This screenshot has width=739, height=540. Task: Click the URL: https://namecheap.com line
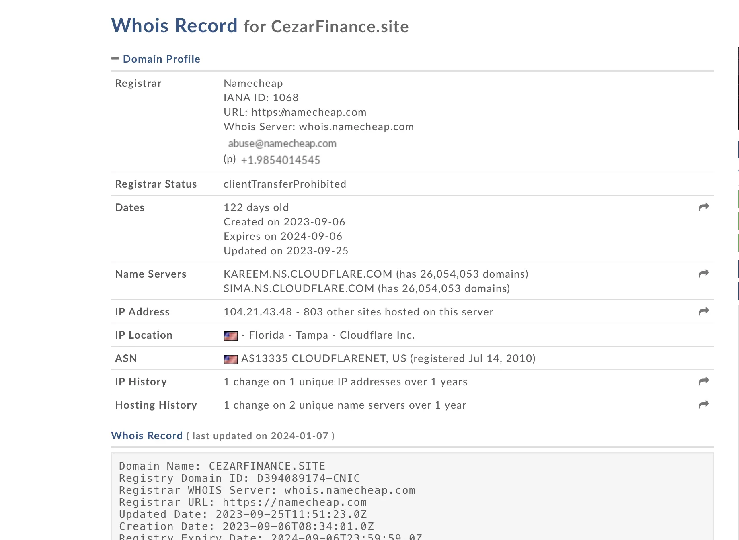(x=295, y=112)
